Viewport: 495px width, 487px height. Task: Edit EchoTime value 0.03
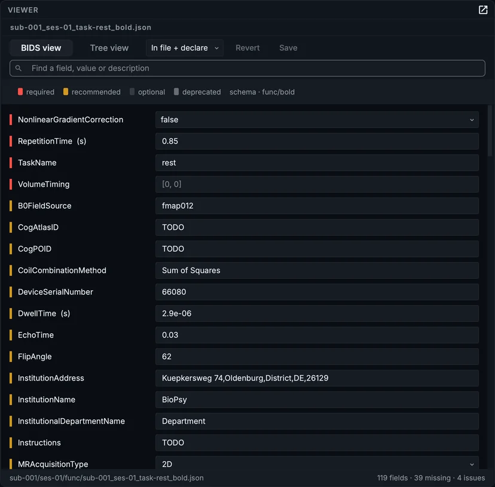[317, 334]
